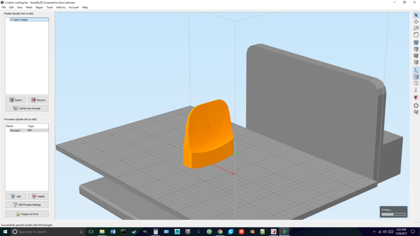Open the machine control panel gear
420x236 pixels.
[x=416, y=105]
